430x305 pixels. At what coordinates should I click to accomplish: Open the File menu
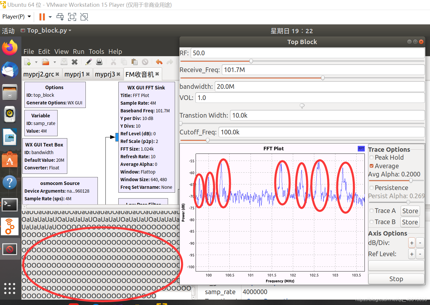(x=29, y=51)
